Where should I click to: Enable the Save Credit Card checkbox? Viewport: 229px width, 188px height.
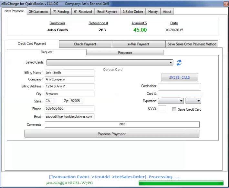174,109
